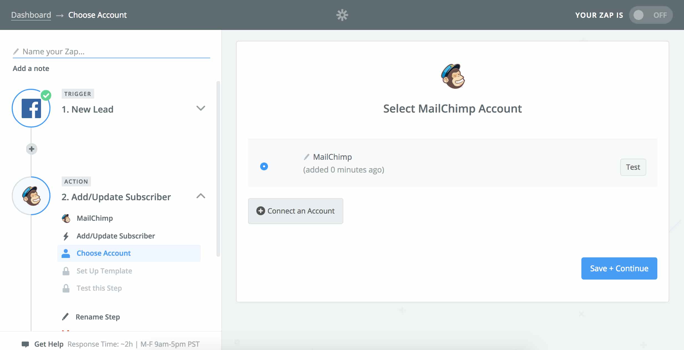Viewport: 684px width, 350px height.
Task: Add a step with the plus icon
Action: click(x=32, y=149)
